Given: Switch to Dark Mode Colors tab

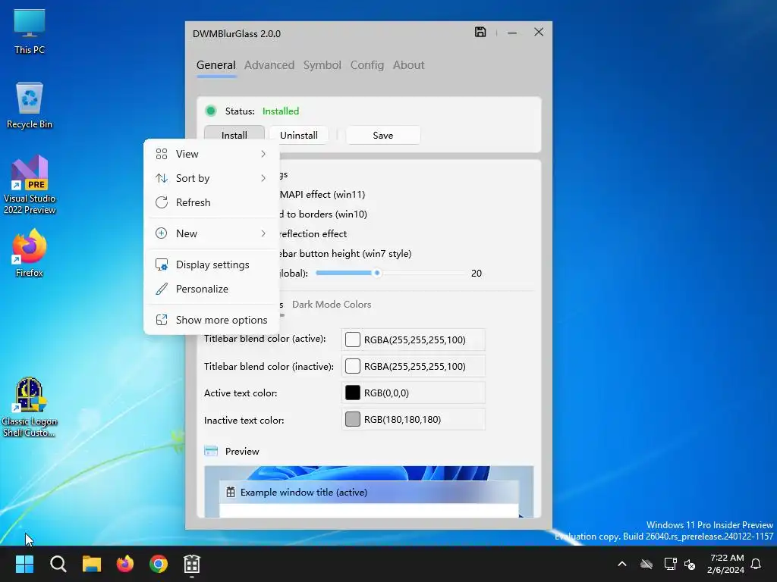Looking at the screenshot, I should [332, 305].
